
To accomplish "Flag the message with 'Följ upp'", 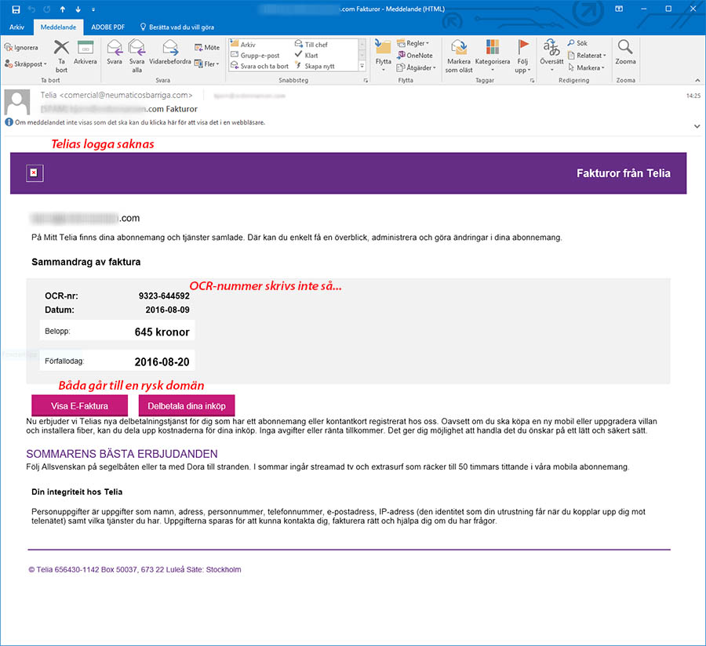I will tap(522, 56).
